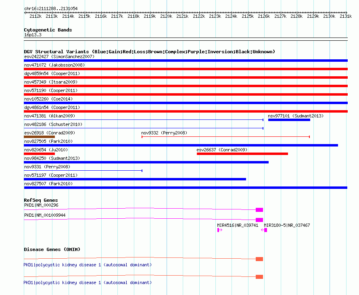Click the MIR4516|NR_039741 gene arrow glyph

click(x=220, y=230)
